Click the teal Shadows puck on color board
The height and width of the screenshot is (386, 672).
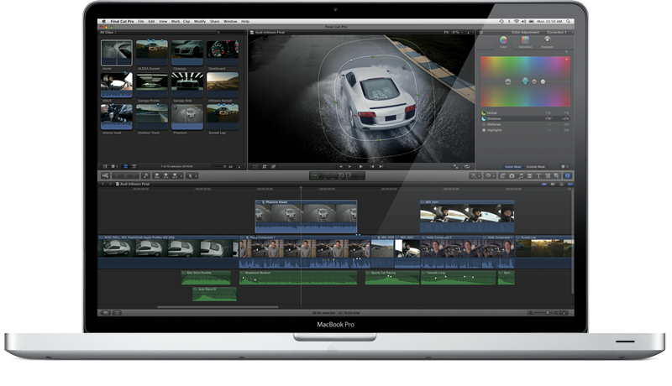click(x=525, y=81)
